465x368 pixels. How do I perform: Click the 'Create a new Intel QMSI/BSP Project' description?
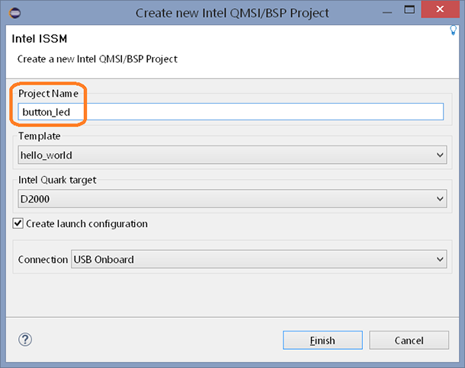point(98,59)
